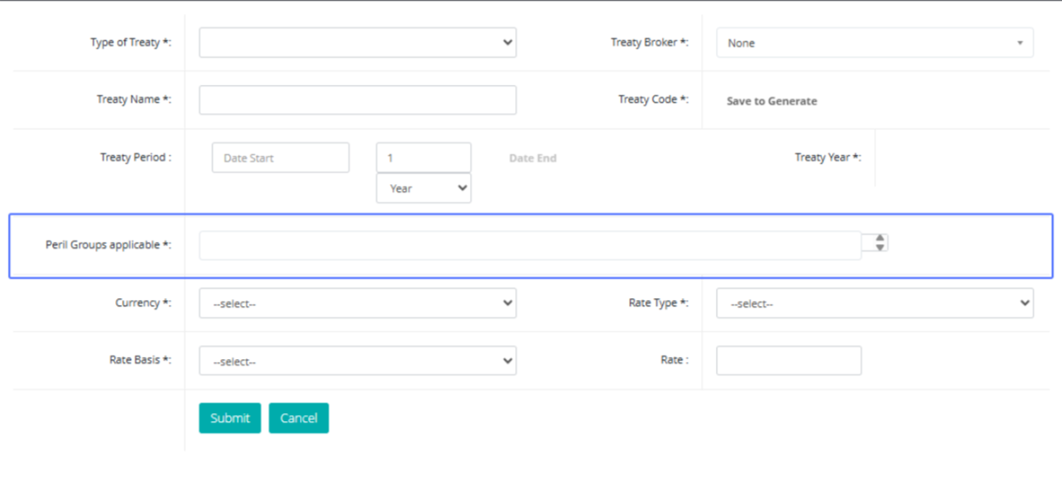This screenshot has height=492, width=1062.
Task: Click the Save to Generate text
Action: coord(772,101)
